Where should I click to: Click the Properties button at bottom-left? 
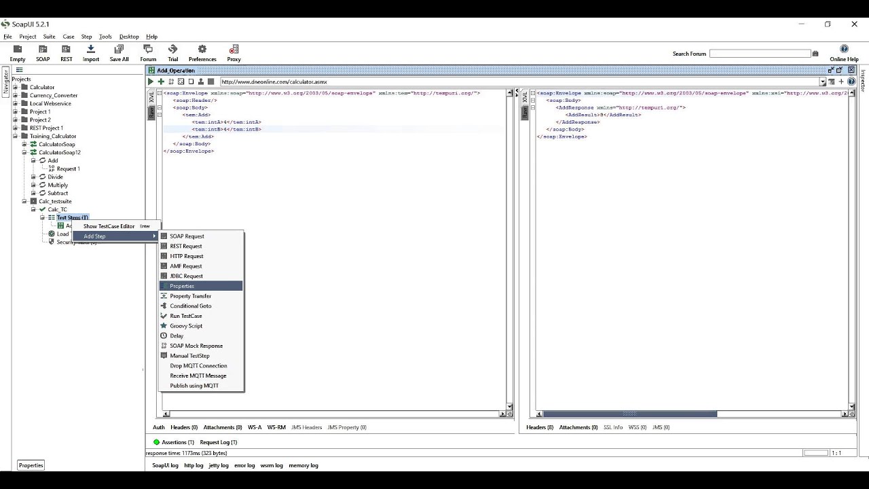coord(31,465)
